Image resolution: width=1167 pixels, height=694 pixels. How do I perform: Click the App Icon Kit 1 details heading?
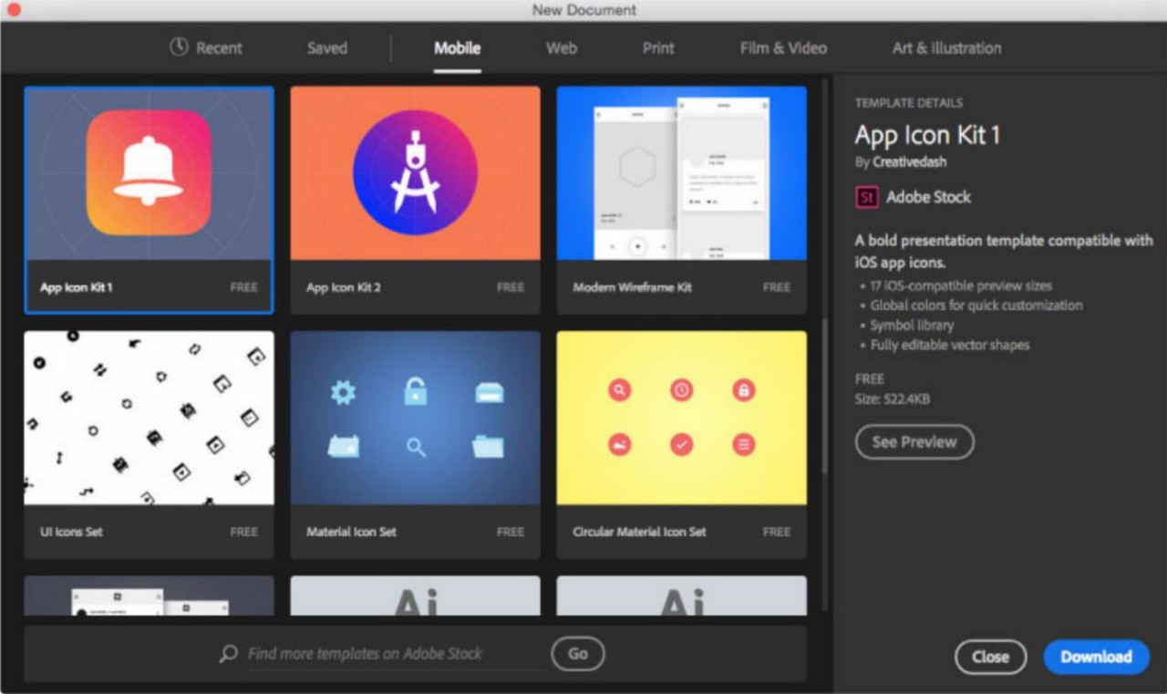click(x=927, y=135)
